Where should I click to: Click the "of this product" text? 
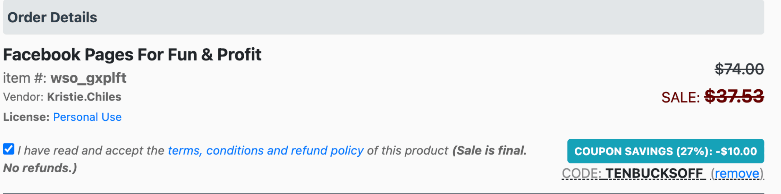(407, 150)
